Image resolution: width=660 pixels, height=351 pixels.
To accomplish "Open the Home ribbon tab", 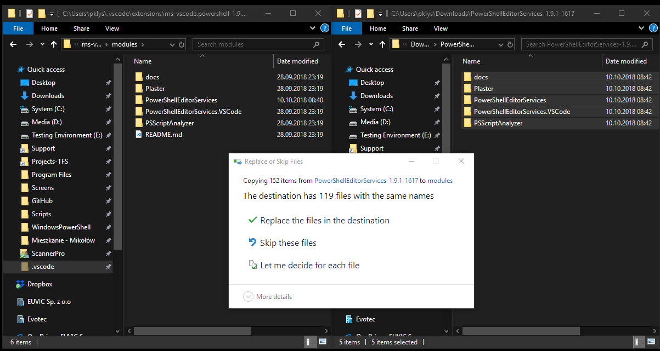I will pyautogui.click(x=49, y=28).
